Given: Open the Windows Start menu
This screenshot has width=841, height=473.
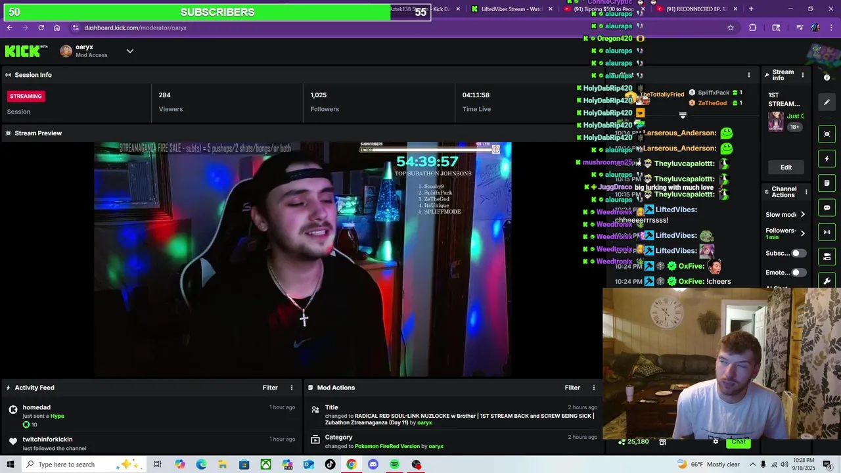Looking at the screenshot, I should click(x=10, y=464).
